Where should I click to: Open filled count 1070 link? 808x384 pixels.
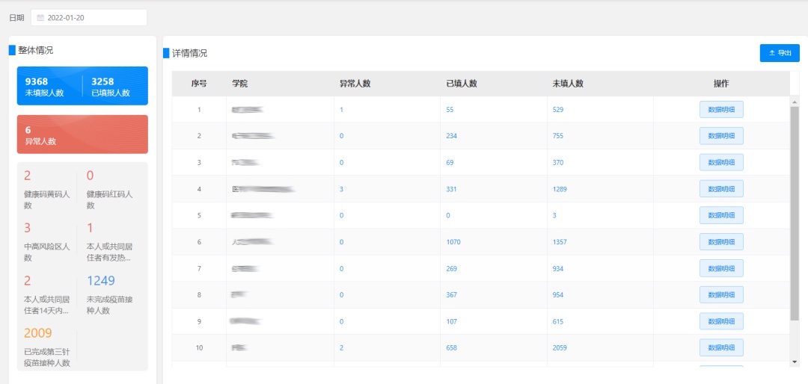(x=453, y=242)
